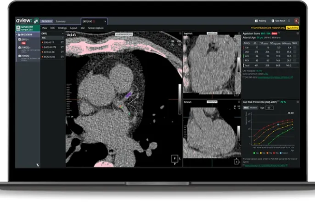
Task: Click the Save Result button
Action: click(278, 21)
